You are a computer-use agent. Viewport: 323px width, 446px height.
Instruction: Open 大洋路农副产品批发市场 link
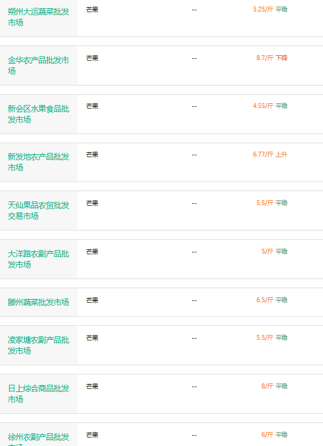[38, 259]
